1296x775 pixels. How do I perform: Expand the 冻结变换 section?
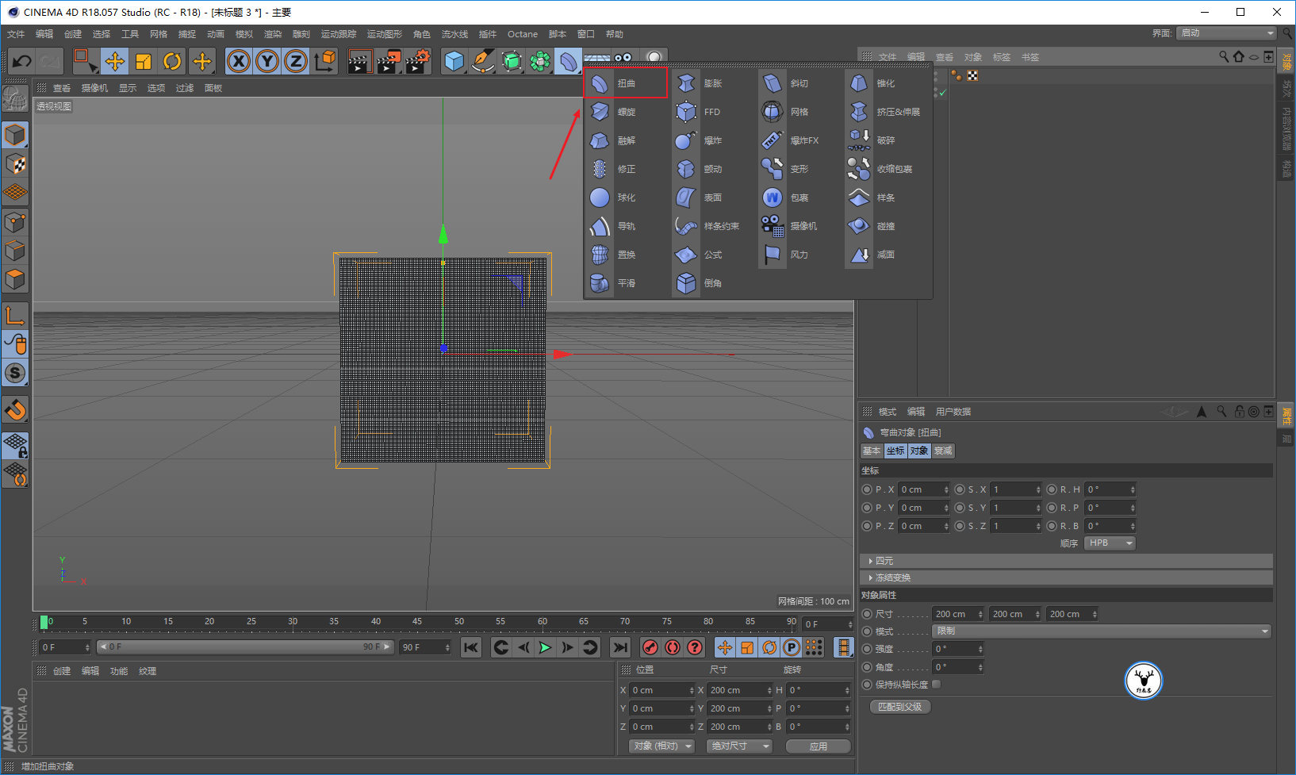1066,577
